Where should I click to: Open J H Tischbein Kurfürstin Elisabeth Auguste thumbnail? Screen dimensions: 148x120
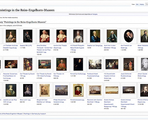tap(11, 36)
